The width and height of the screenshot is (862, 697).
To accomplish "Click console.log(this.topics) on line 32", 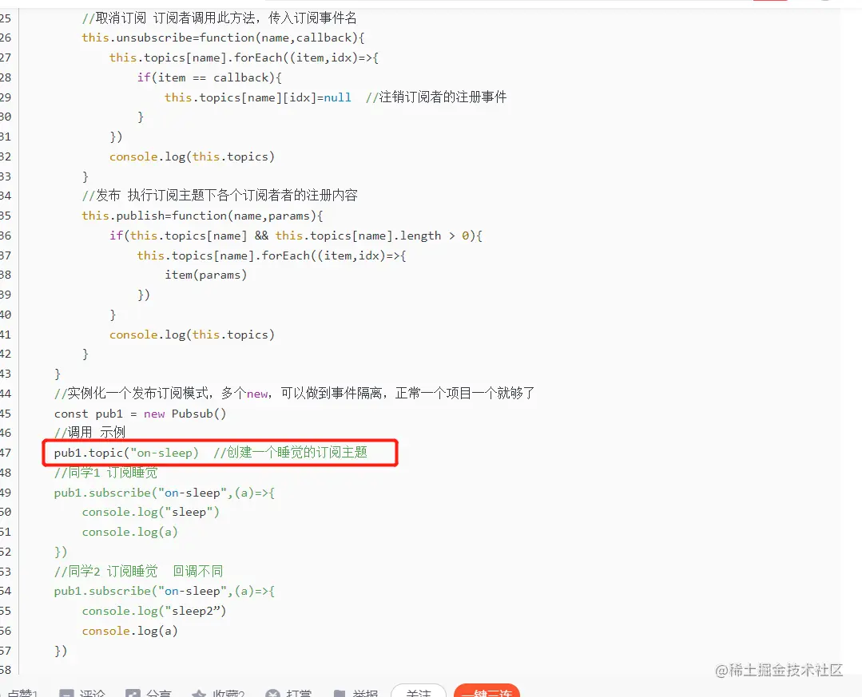I will (x=192, y=156).
